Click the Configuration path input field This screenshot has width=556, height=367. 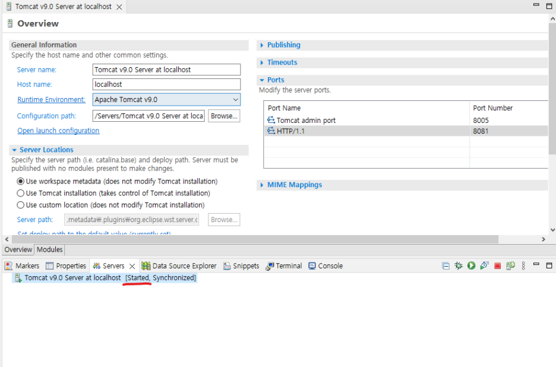[x=149, y=116]
